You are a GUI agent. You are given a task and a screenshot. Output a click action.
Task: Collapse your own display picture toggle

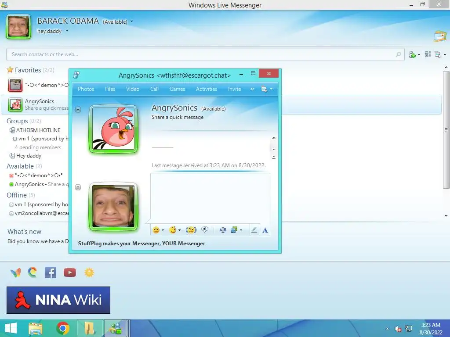click(x=78, y=187)
